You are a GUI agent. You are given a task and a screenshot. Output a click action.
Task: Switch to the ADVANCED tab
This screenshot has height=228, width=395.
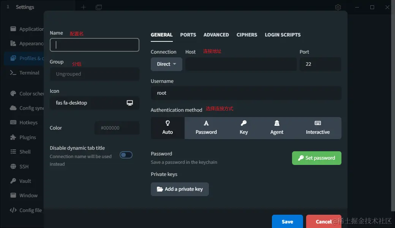point(216,35)
